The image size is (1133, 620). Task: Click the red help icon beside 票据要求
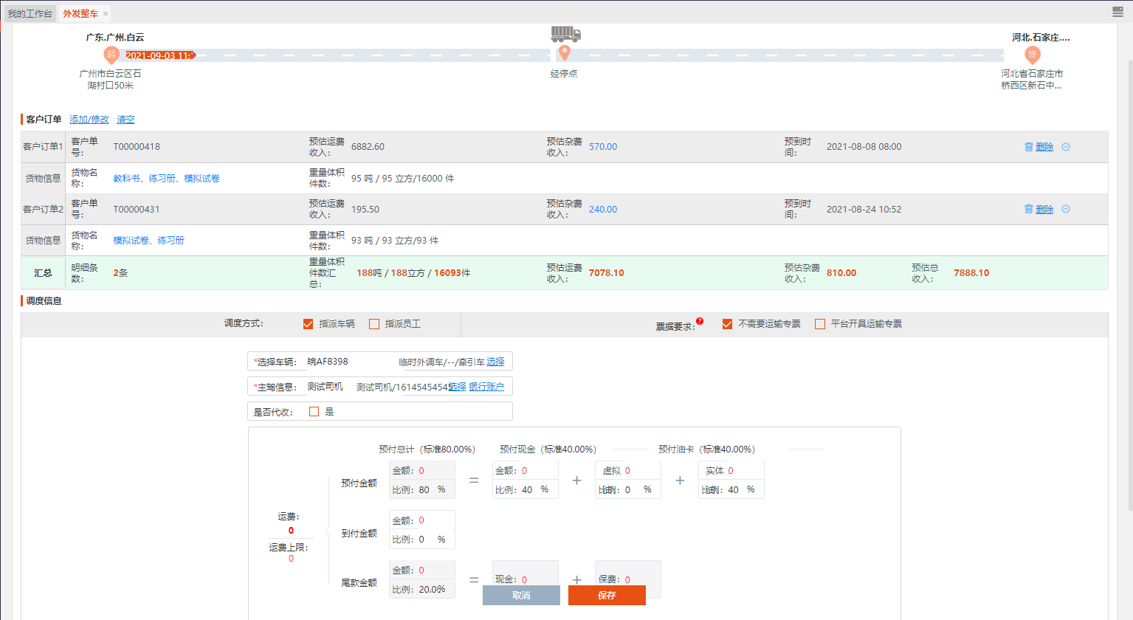coord(700,321)
